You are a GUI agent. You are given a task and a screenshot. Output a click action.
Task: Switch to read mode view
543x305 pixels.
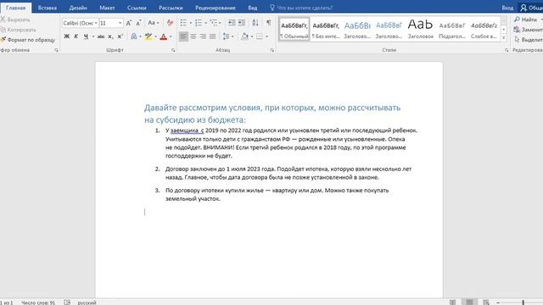click(452, 302)
